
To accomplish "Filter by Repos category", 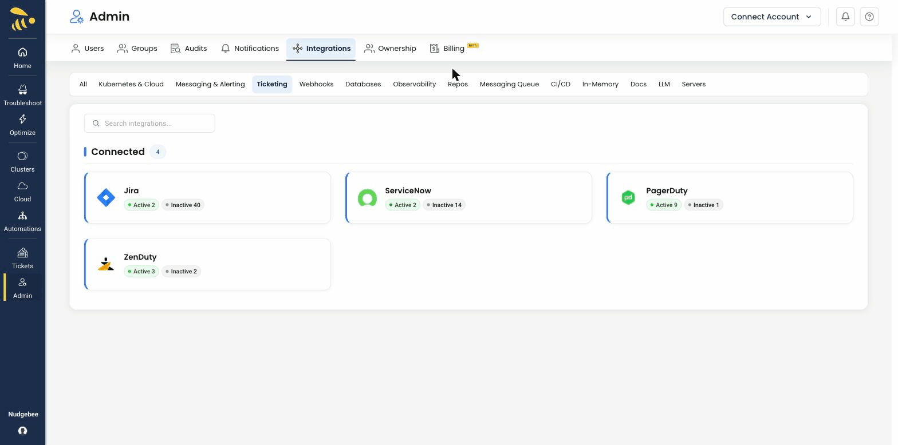I will click(x=458, y=84).
